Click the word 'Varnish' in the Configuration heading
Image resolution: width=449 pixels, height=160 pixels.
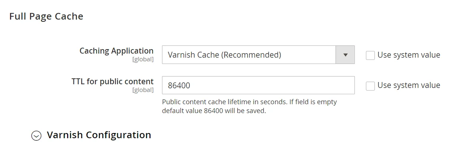click(65, 135)
